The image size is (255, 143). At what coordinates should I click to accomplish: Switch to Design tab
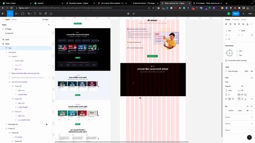coord(228,19)
